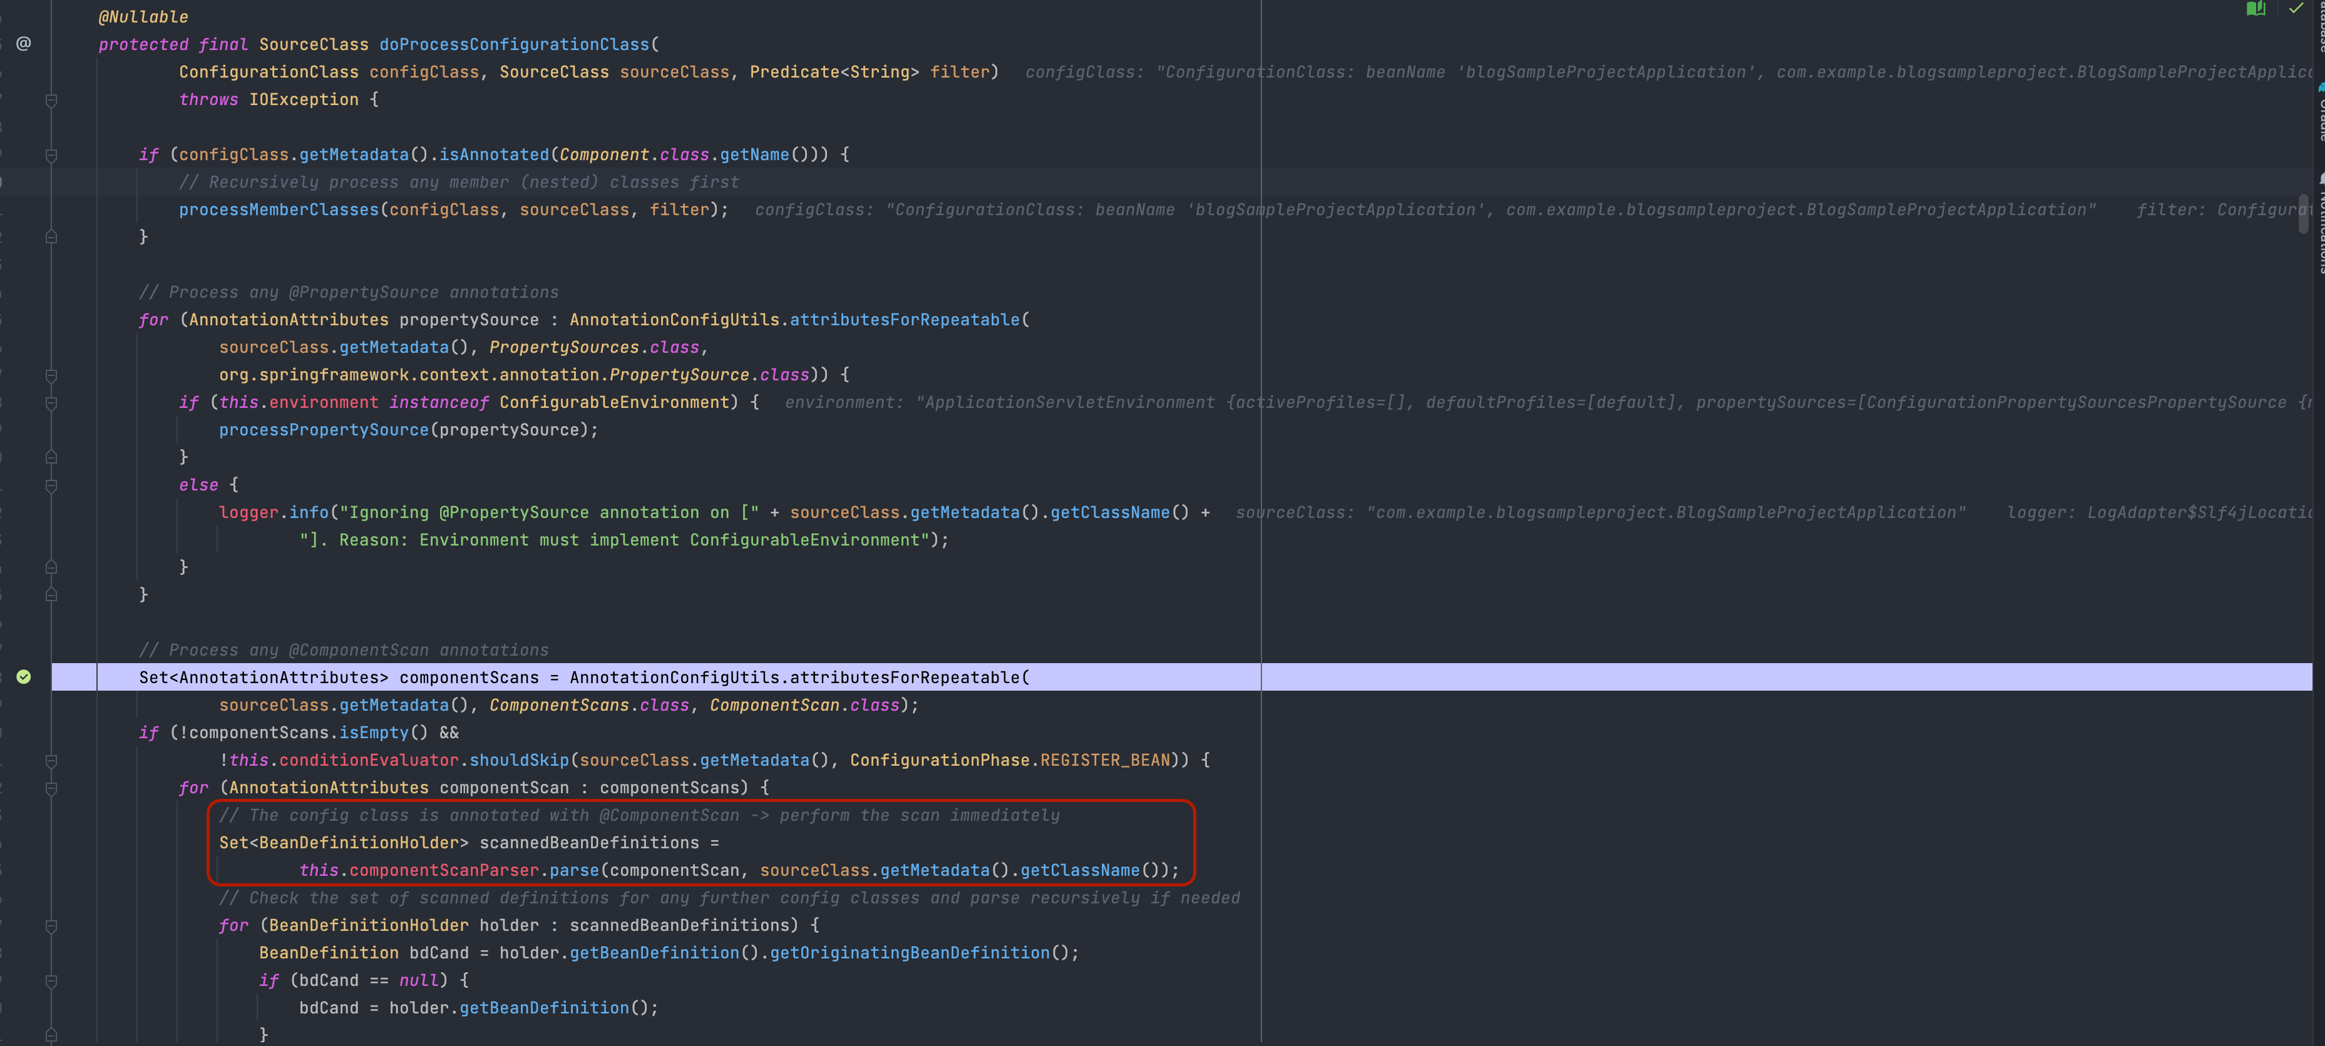Collapse the method body at throws IOException
2325x1046 pixels.
click(x=51, y=100)
